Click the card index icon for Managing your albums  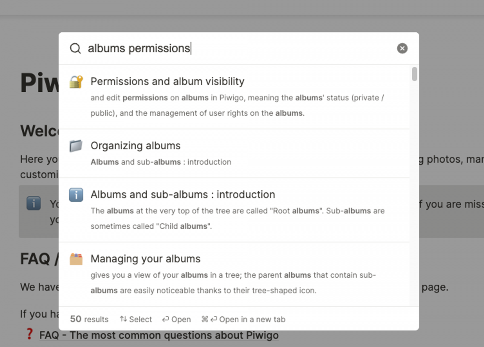pos(76,259)
